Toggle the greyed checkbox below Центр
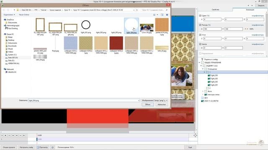Screen dimensions: 268x150 coord(200,53)
